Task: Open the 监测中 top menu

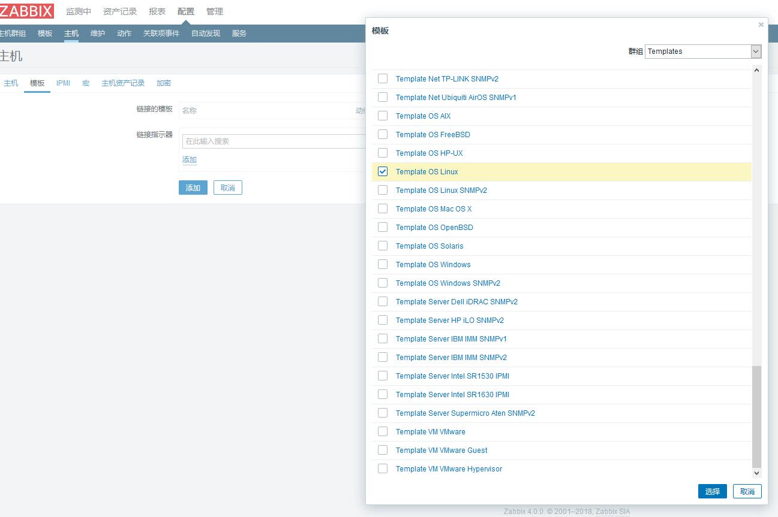Action: (79, 11)
